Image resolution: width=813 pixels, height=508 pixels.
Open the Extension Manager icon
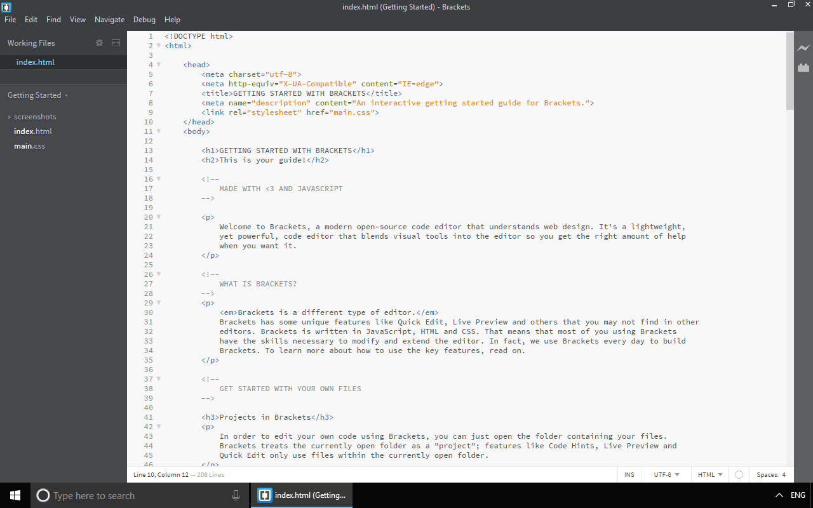coord(803,67)
